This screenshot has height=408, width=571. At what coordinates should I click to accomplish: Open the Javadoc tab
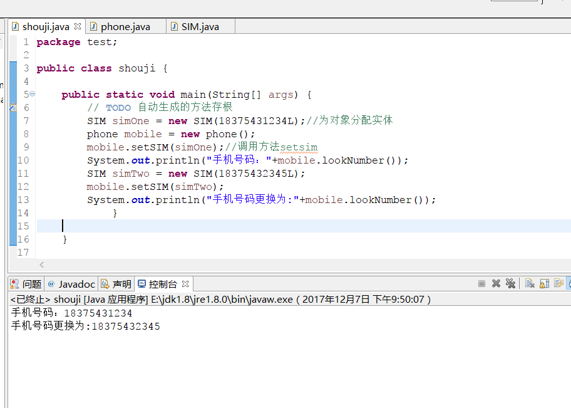point(71,284)
